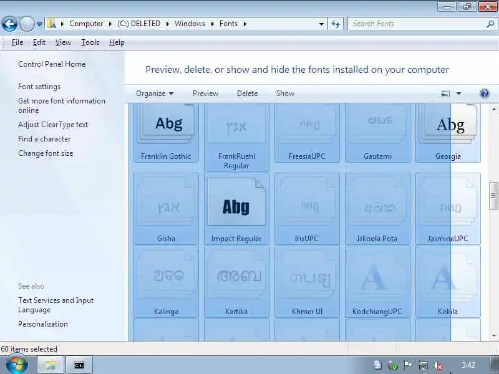499x374 pixels.
Task: Open the Organize dropdown
Action: (x=155, y=93)
